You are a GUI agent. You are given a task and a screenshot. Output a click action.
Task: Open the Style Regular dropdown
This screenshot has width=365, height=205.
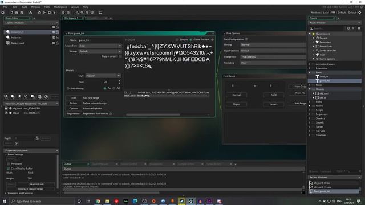click(x=103, y=76)
